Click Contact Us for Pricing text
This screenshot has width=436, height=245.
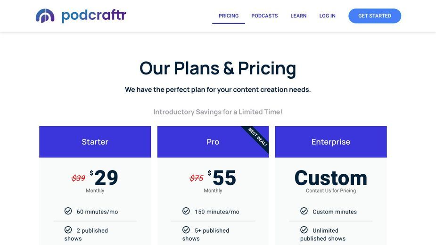pos(331,191)
